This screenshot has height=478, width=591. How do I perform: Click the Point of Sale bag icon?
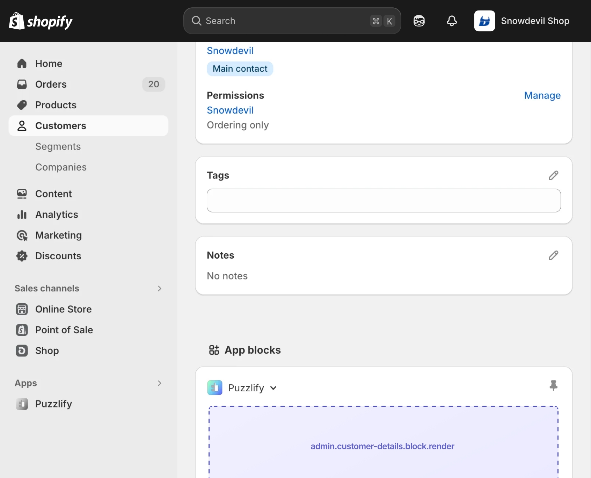point(22,330)
